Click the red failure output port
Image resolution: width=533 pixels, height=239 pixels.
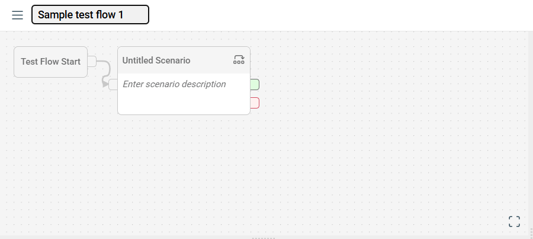(255, 103)
